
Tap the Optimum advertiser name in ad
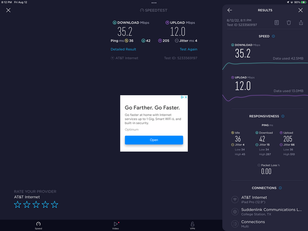point(131,129)
